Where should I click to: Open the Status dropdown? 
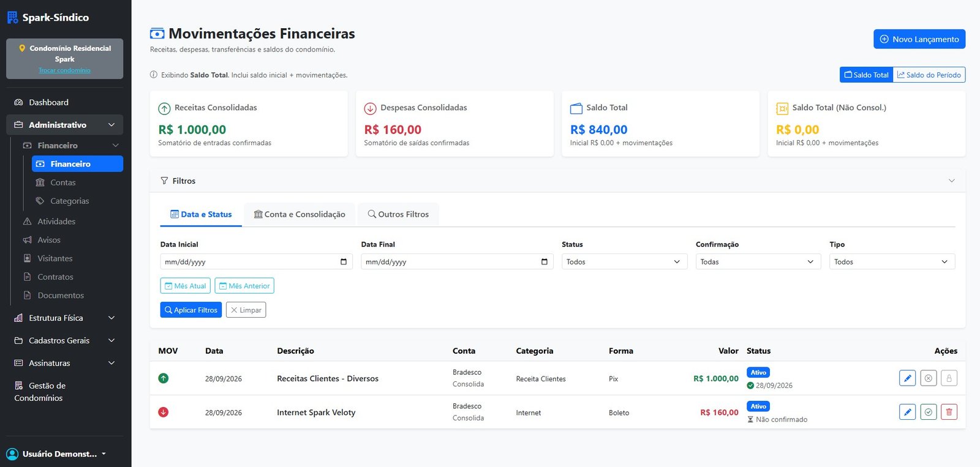click(x=624, y=262)
